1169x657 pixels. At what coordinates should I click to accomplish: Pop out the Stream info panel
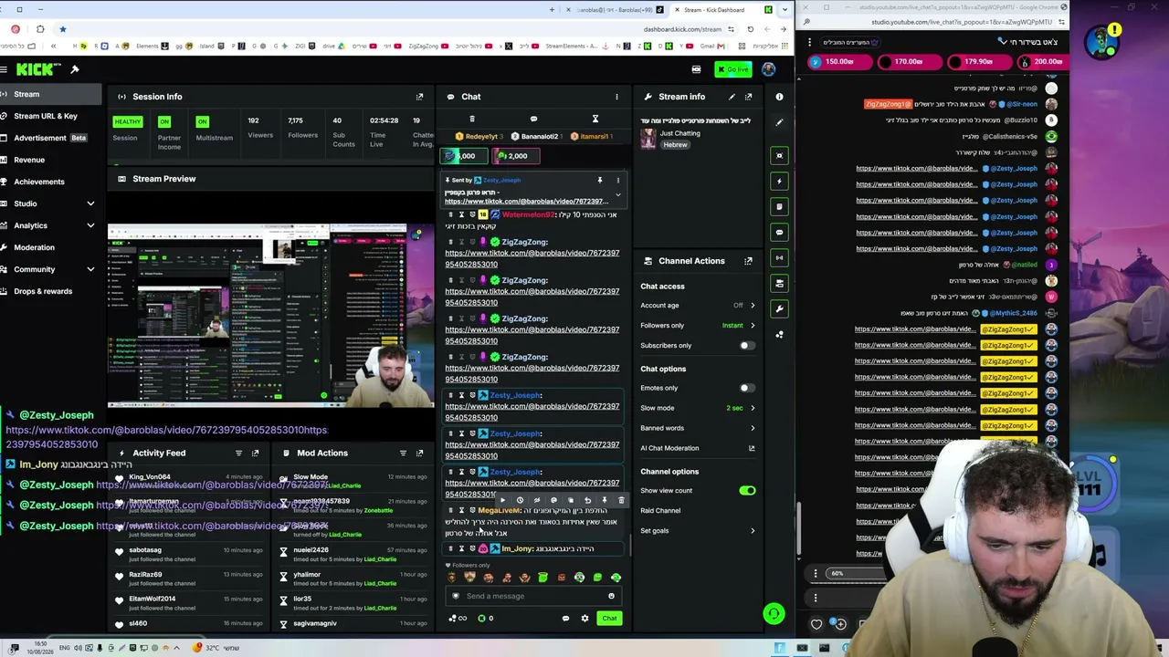(748, 97)
